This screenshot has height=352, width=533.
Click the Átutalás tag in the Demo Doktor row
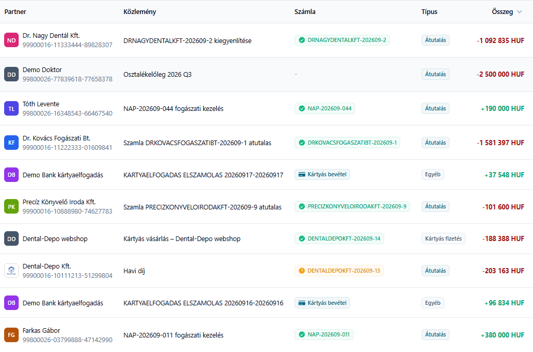pos(436,74)
